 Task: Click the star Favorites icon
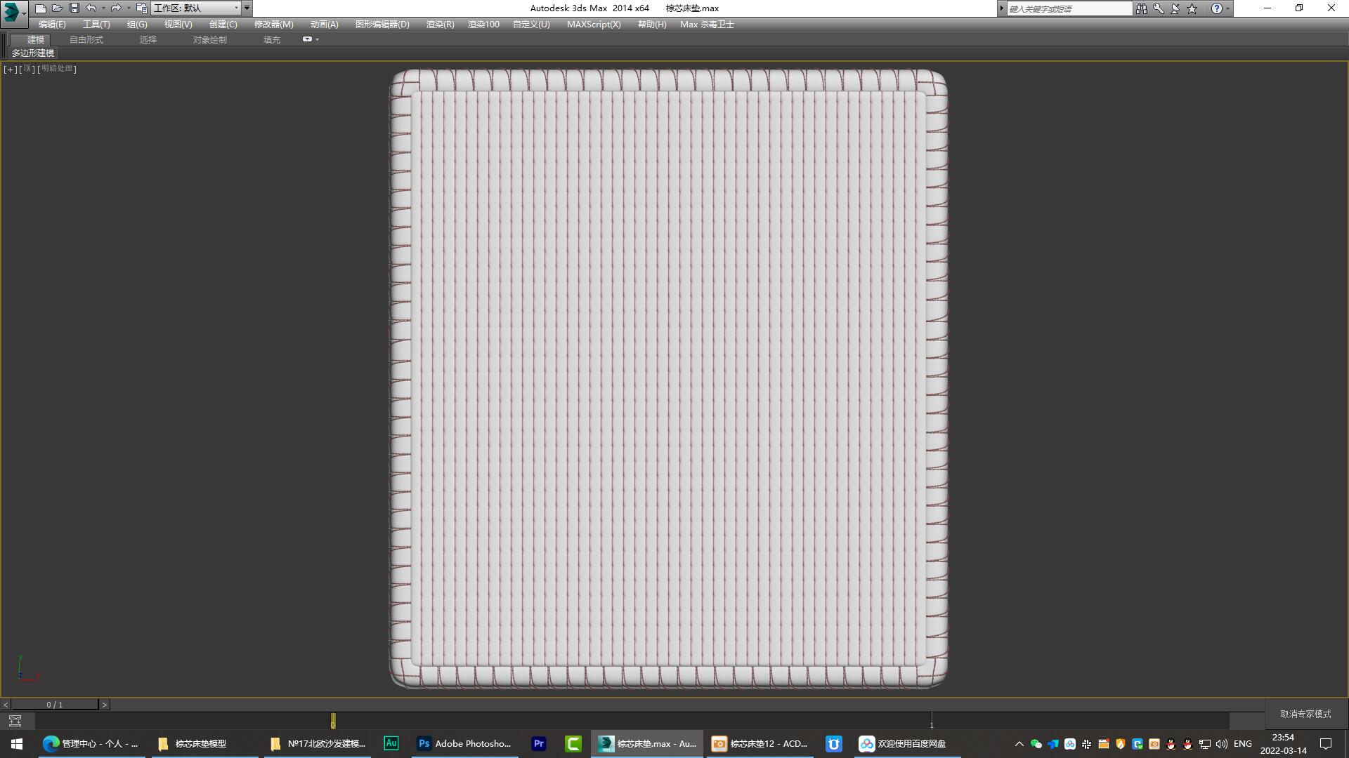coord(1192,8)
